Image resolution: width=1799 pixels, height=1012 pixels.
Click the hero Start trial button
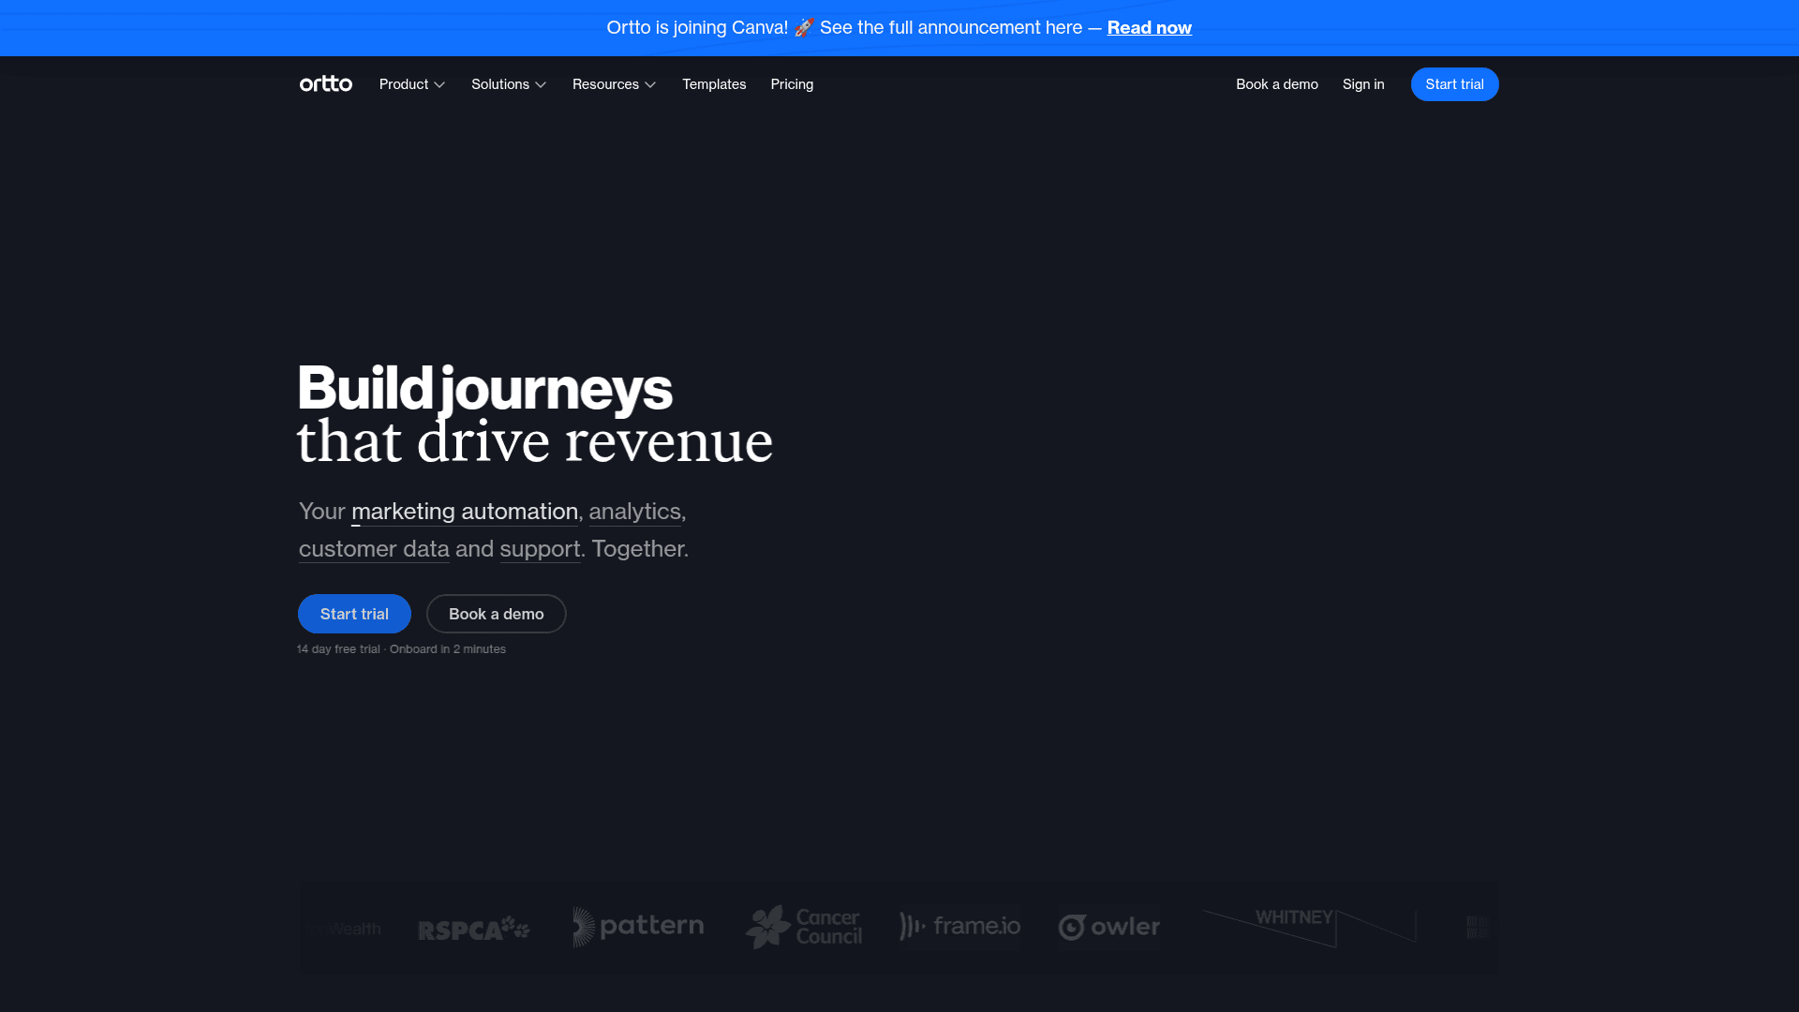(354, 614)
